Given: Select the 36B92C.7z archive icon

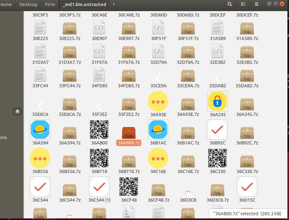Looking at the screenshot, I should coord(247,133).
